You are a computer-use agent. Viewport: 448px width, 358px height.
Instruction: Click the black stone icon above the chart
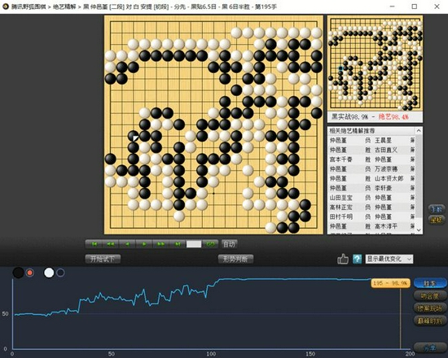point(18,273)
